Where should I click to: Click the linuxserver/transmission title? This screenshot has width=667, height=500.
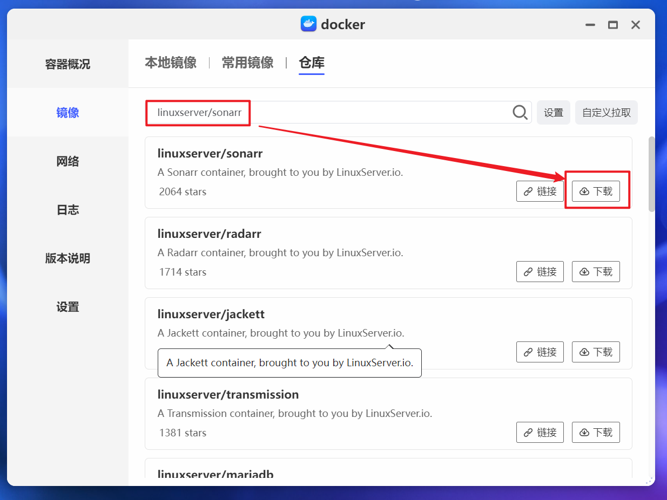(x=228, y=395)
